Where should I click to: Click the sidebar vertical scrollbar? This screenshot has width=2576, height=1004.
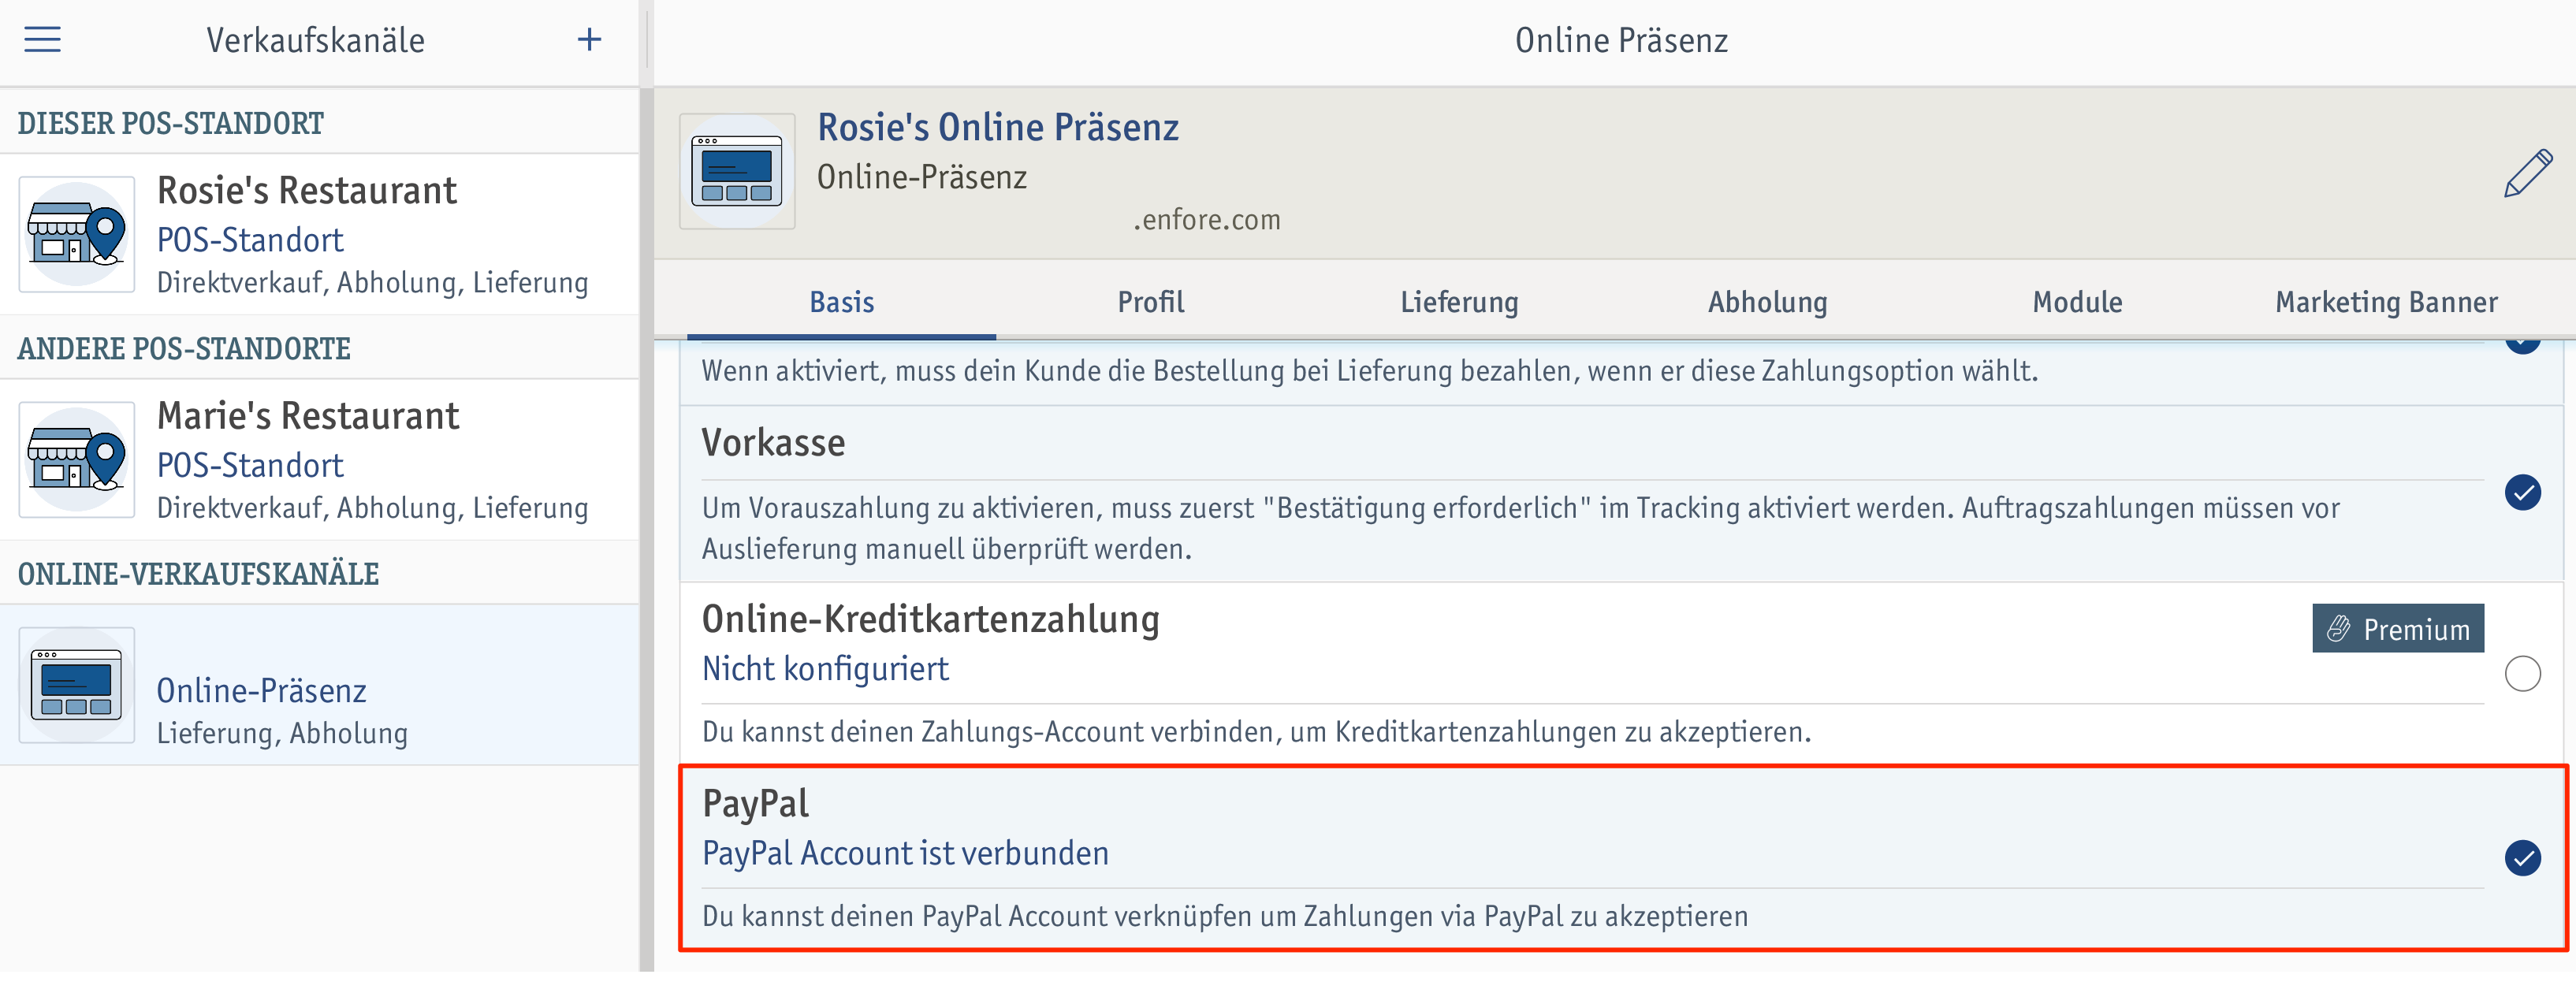(x=646, y=530)
